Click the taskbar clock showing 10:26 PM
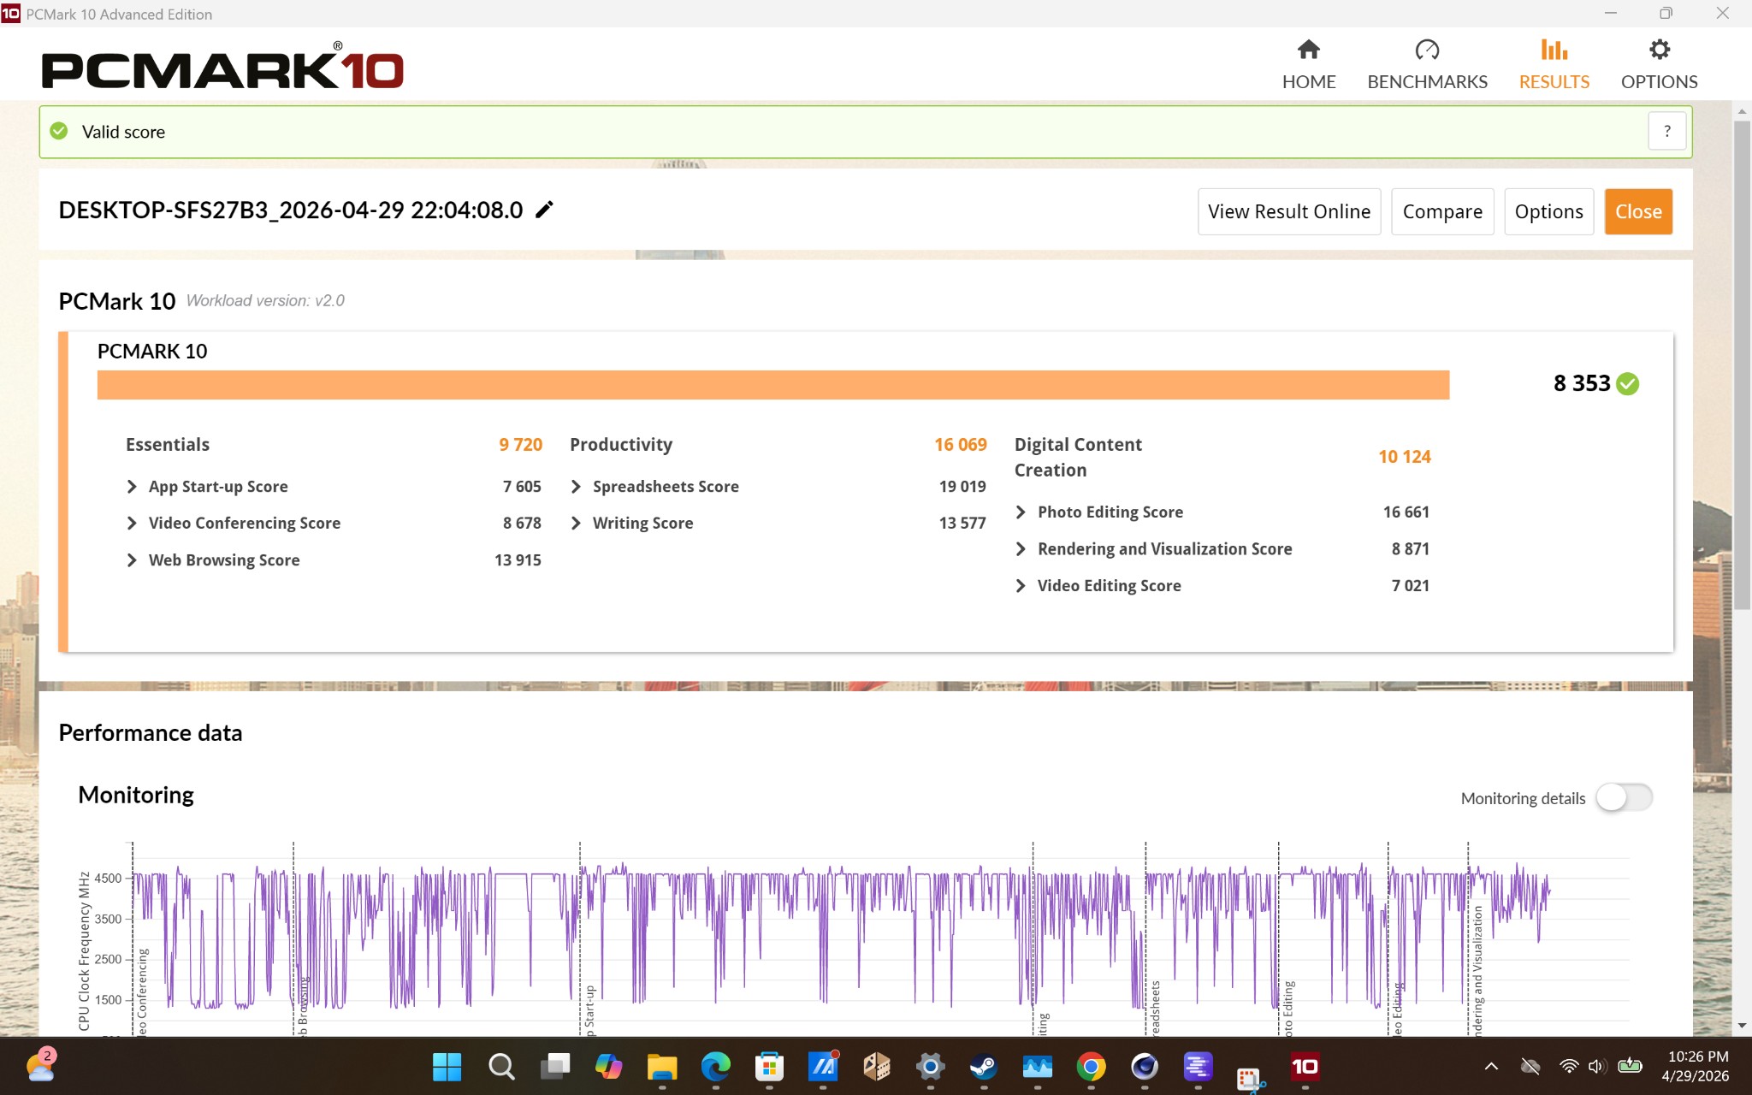Viewport: 1752px width, 1095px height. 1697,1066
